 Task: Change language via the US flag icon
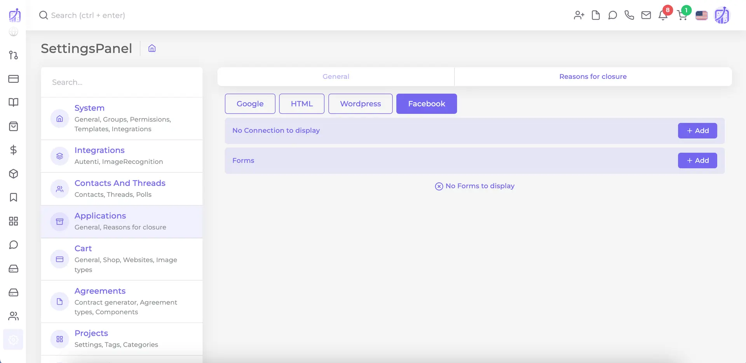pyautogui.click(x=701, y=15)
